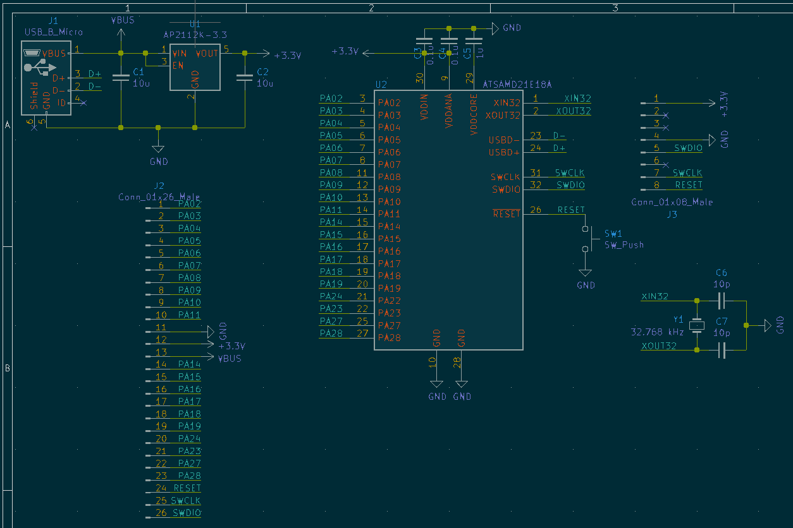Click PA11 net label on J2 pin 10

click(x=189, y=315)
